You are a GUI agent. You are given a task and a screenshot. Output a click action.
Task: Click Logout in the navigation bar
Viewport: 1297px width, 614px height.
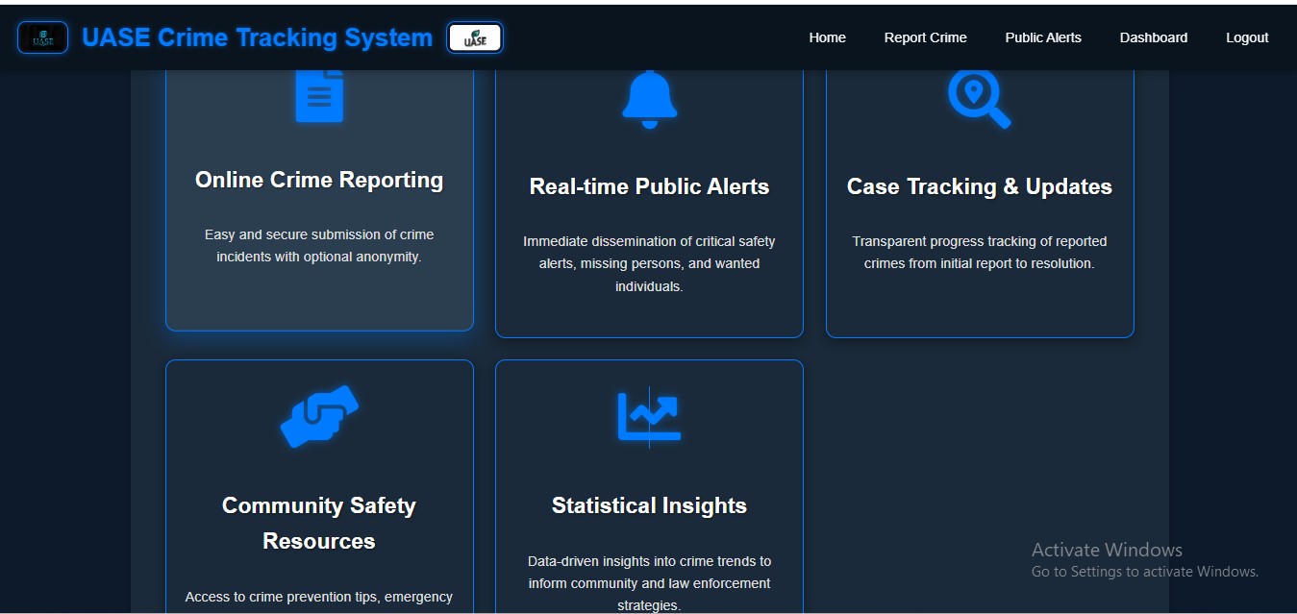coord(1246,37)
